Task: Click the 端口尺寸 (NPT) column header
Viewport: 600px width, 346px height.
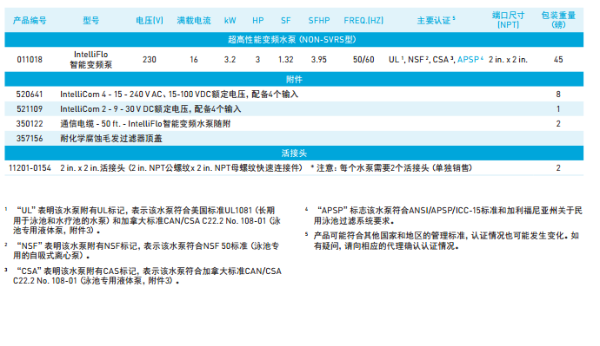Action: (x=508, y=20)
